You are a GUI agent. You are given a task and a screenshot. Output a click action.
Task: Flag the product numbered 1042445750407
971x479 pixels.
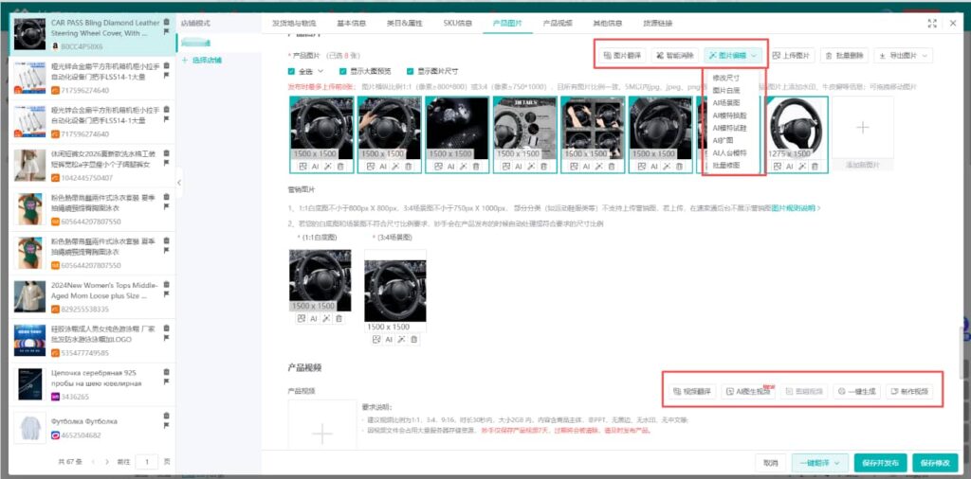166,163
